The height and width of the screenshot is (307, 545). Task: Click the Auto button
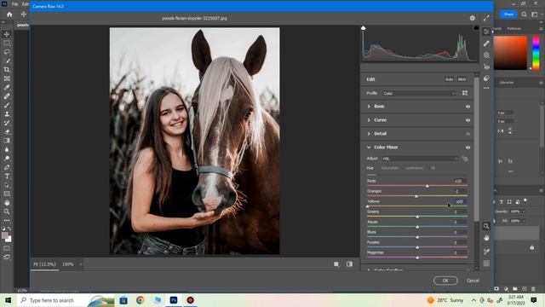(x=449, y=79)
